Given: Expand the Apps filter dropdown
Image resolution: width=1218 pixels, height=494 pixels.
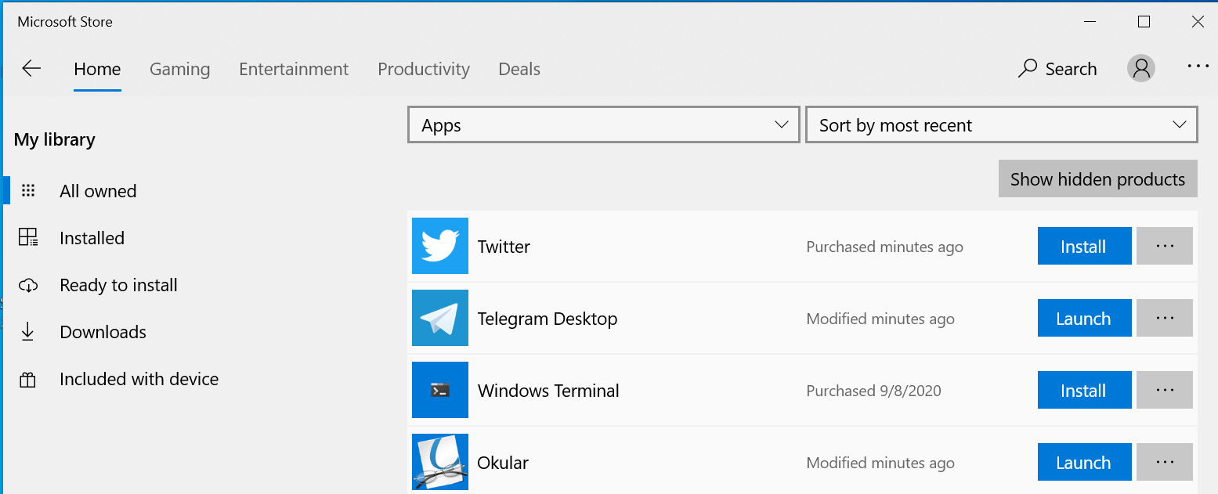Looking at the screenshot, I should coord(604,125).
